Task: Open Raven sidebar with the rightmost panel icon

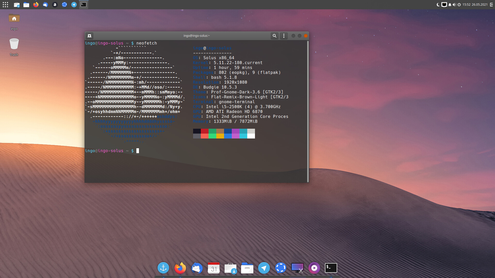Action: 491,5
